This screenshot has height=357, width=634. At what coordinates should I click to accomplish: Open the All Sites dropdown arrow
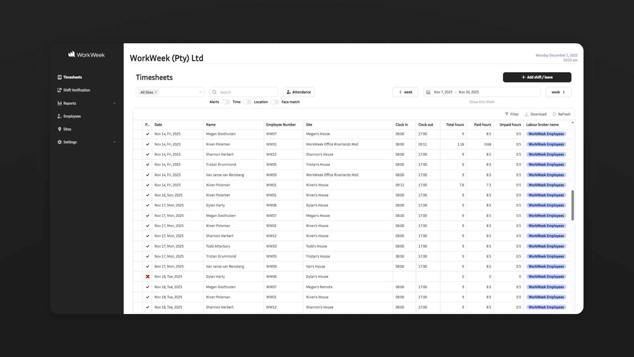(200, 92)
